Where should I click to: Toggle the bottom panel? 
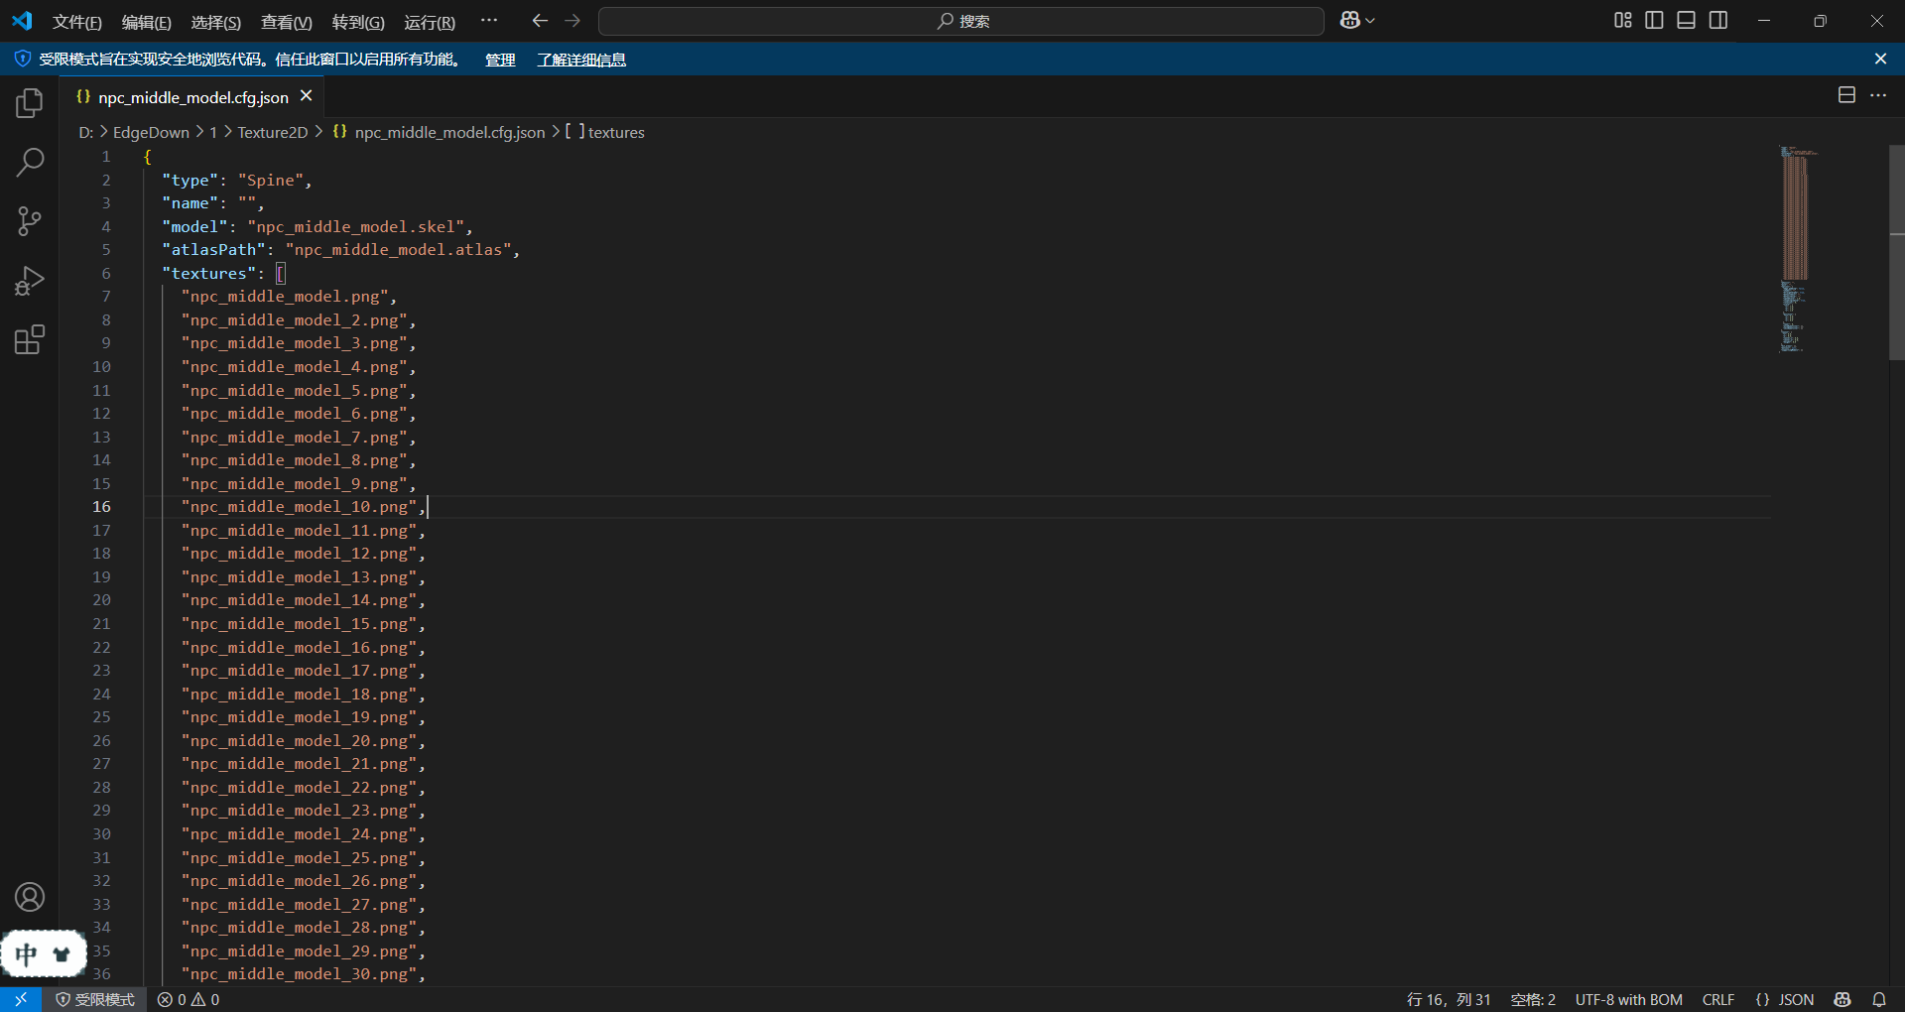(1686, 21)
